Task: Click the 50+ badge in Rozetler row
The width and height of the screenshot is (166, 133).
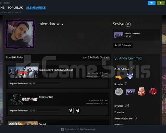Action: click(130, 92)
